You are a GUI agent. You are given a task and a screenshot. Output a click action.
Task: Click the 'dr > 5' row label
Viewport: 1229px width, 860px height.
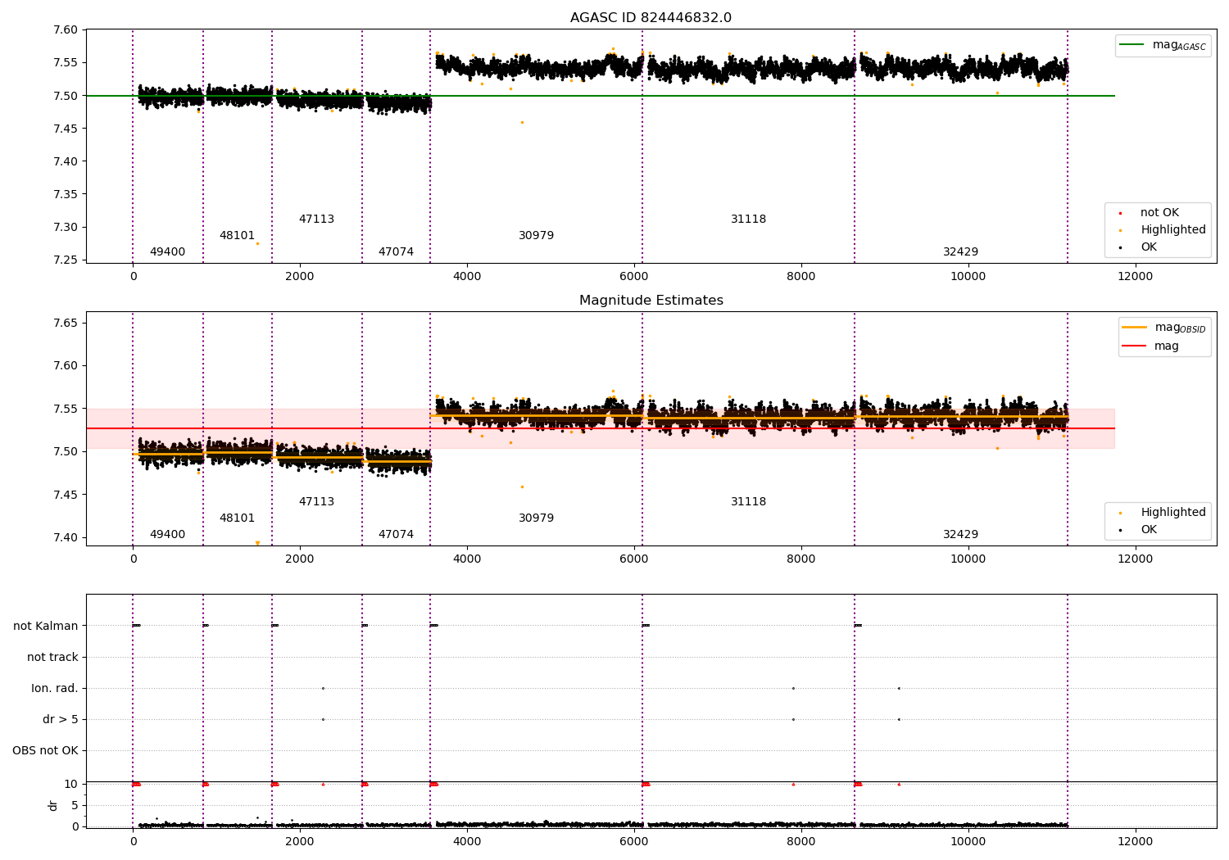click(61, 719)
